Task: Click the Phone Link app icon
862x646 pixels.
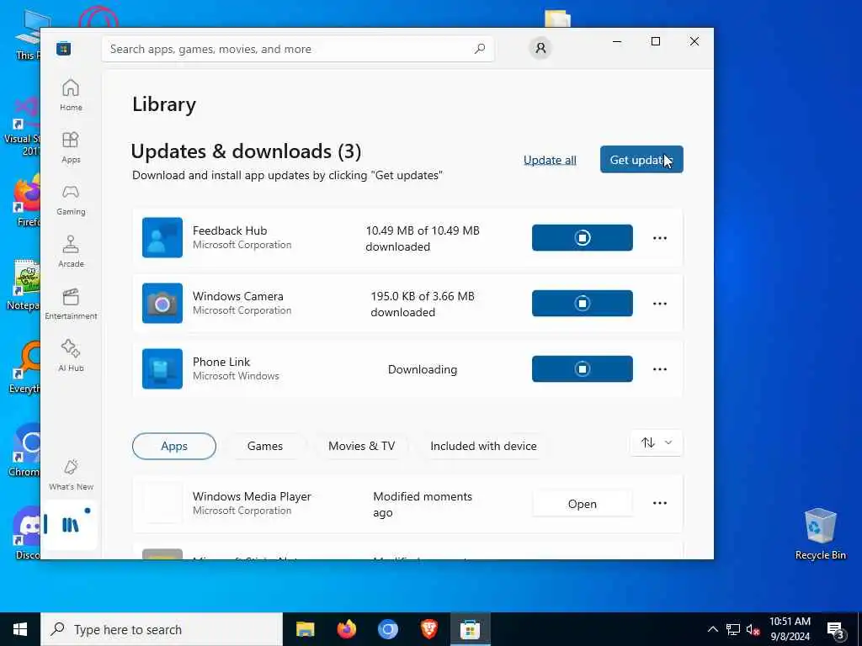Action: pos(162,368)
